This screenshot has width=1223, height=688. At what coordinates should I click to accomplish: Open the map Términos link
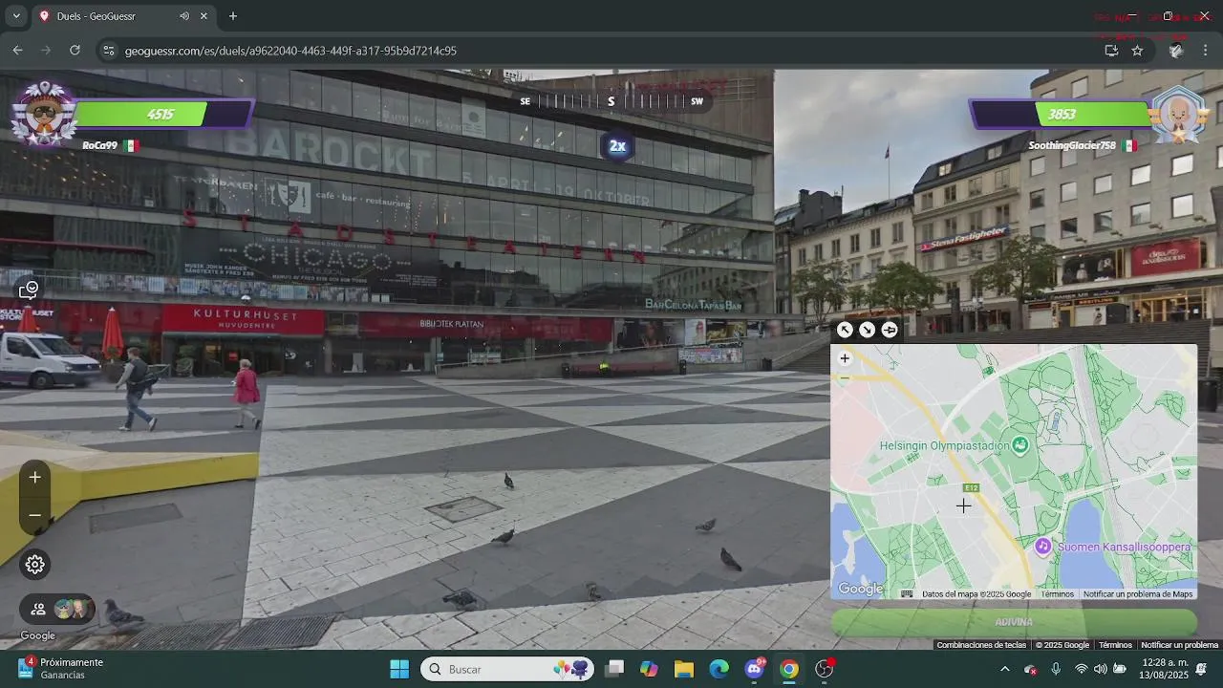pyautogui.click(x=1057, y=594)
